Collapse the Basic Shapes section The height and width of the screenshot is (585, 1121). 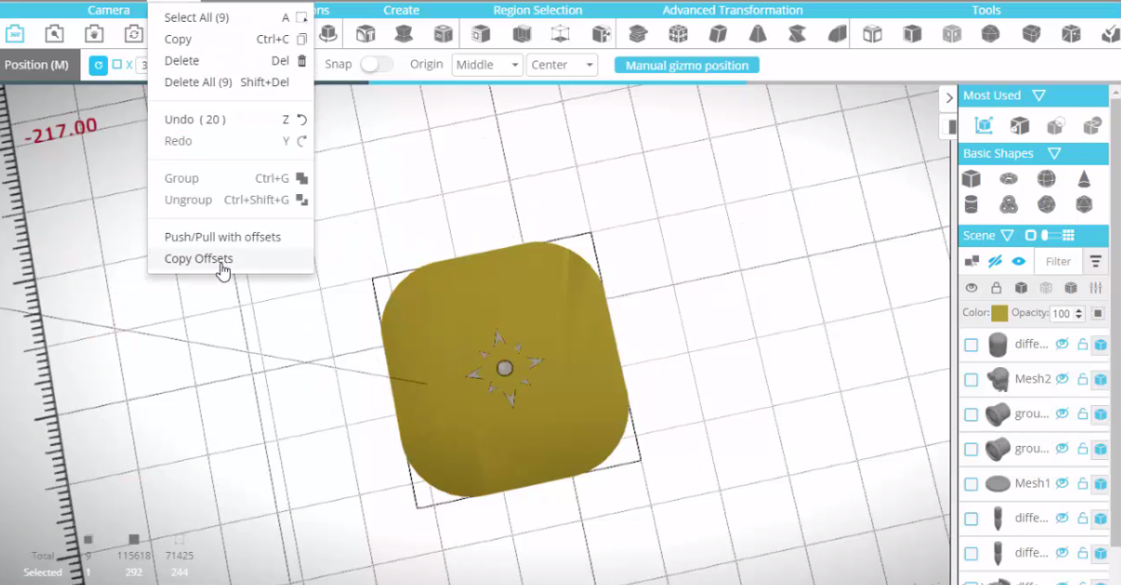1054,153
